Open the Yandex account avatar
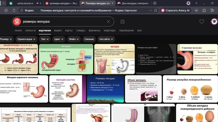Viewport: 218px width, 122px height. pos(214,22)
